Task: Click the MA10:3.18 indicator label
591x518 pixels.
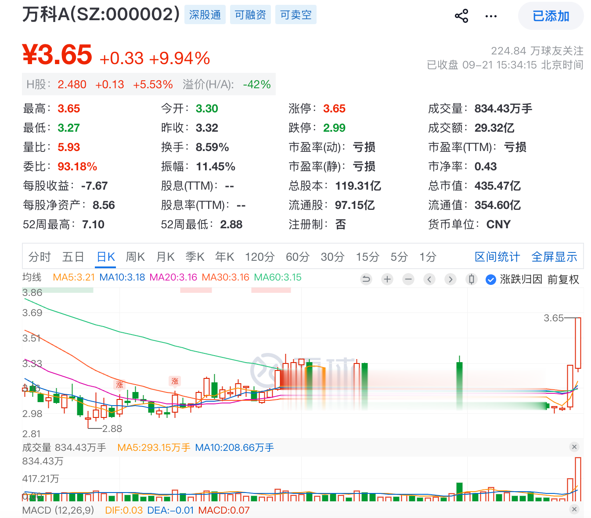Action: [x=122, y=277]
